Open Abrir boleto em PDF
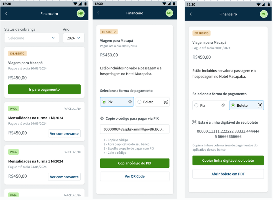 coord(228,174)
